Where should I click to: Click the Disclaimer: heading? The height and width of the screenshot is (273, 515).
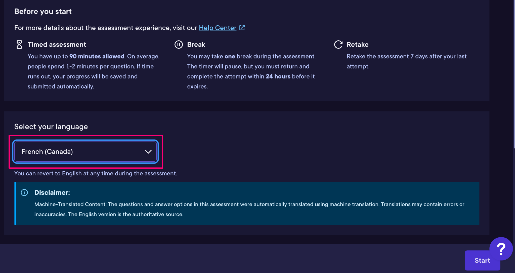pyautogui.click(x=52, y=193)
